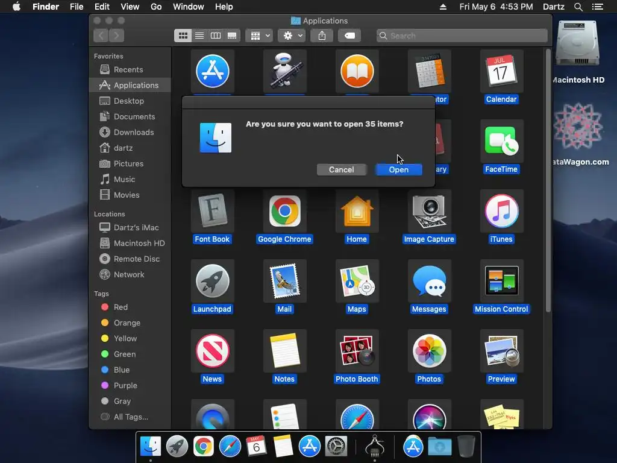The height and width of the screenshot is (463, 617).
Task: Select the Image Capture app icon
Action: pos(429,211)
